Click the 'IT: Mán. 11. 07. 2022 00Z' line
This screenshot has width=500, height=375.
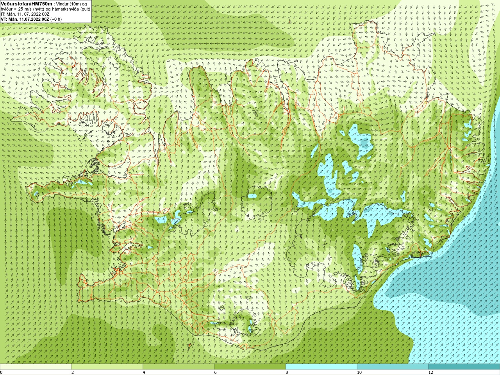25,14
